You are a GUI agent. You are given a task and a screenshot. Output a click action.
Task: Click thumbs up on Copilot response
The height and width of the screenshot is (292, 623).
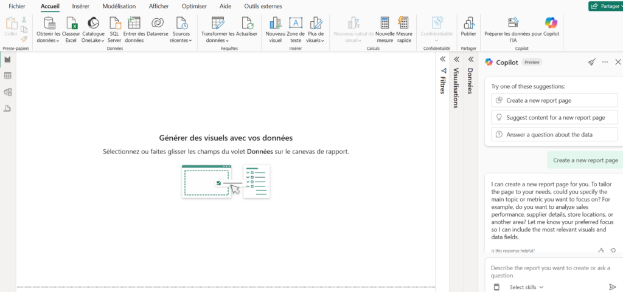601,250
